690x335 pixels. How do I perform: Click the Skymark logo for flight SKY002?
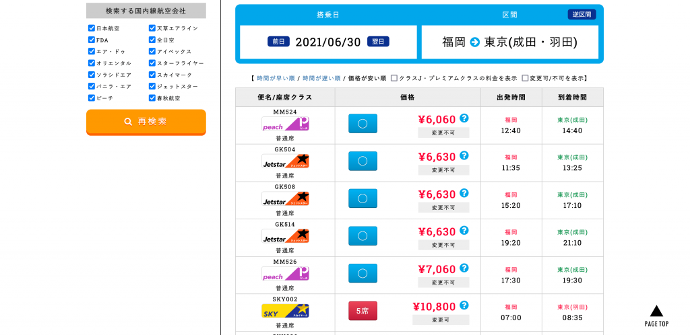[x=285, y=311]
